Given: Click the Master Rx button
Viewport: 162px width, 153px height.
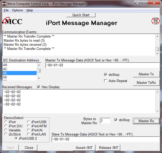Looking at the screenshot, I should [x=146, y=121].
